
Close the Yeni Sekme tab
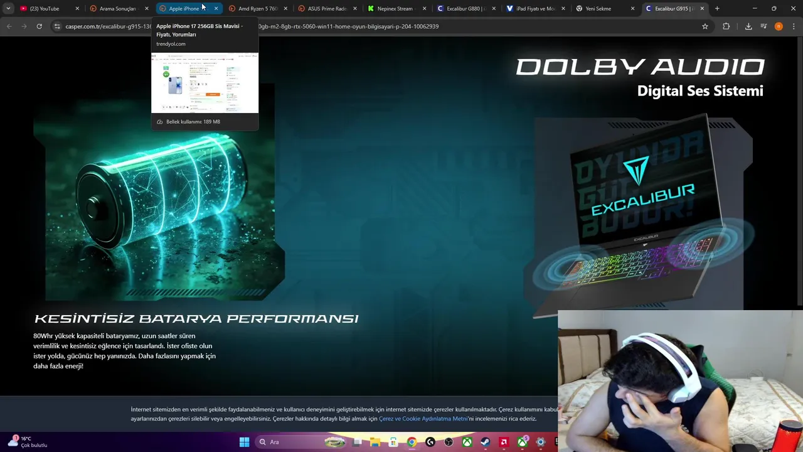coord(632,9)
